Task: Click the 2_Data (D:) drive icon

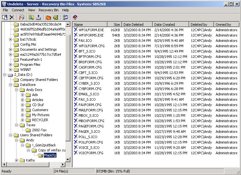Action: coord(10,75)
